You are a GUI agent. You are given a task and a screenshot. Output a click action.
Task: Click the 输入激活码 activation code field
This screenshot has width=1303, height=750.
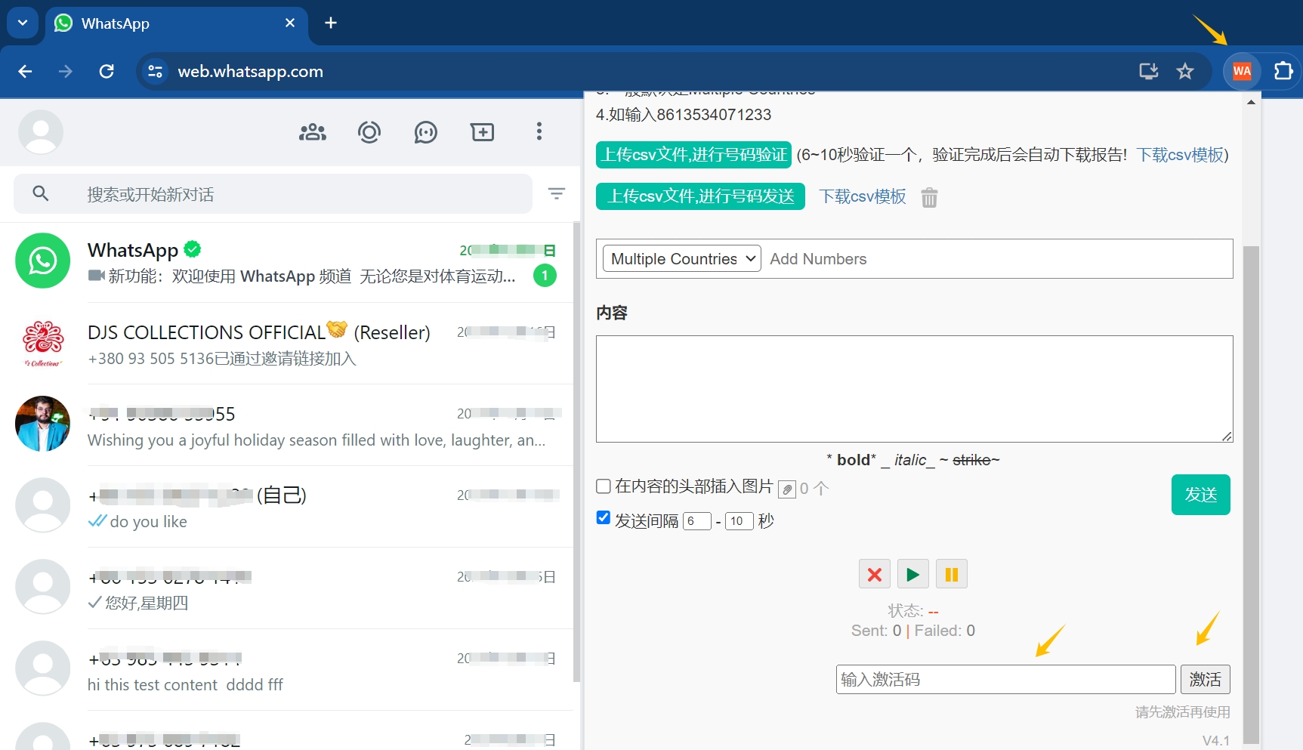(1006, 679)
